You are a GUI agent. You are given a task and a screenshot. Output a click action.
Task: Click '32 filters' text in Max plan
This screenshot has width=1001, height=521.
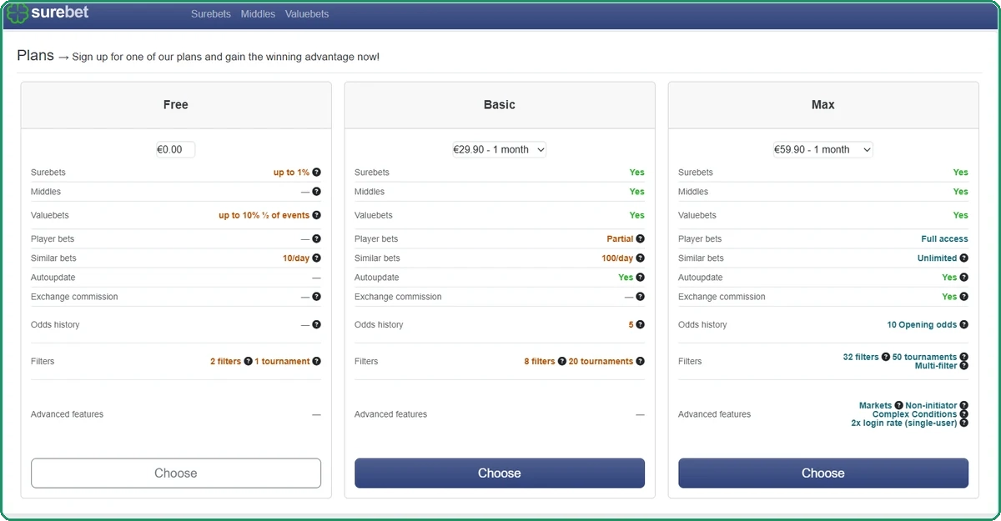[861, 357]
